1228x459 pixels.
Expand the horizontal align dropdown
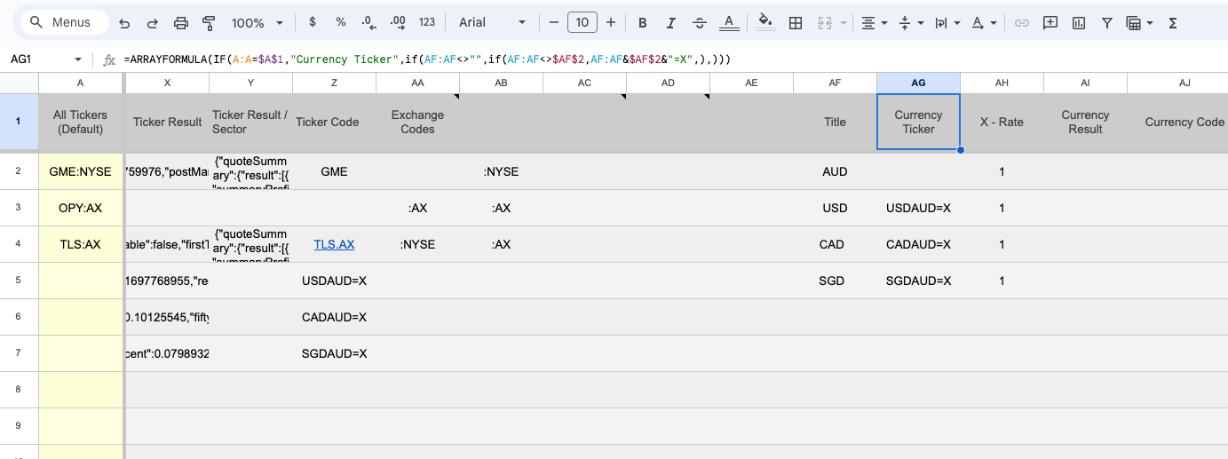[x=874, y=23]
